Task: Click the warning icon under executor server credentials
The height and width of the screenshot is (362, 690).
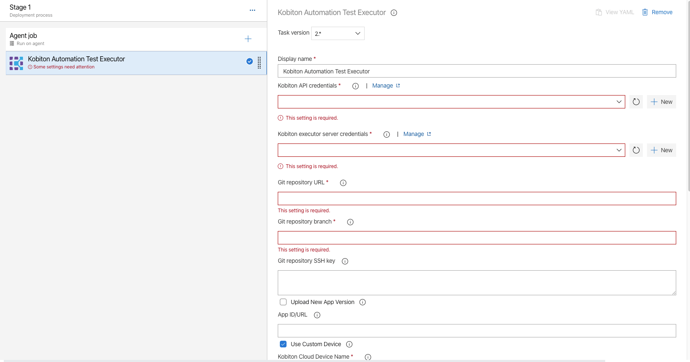Action: coord(281,166)
